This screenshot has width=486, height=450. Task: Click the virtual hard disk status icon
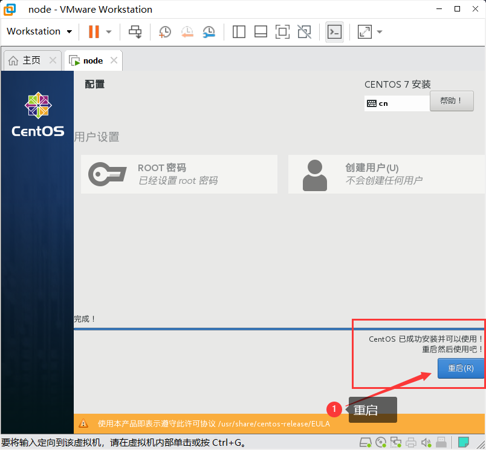(365, 442)
